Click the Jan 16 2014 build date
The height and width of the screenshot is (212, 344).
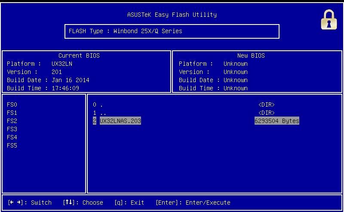pyautogui.click(x=71, y=80)
